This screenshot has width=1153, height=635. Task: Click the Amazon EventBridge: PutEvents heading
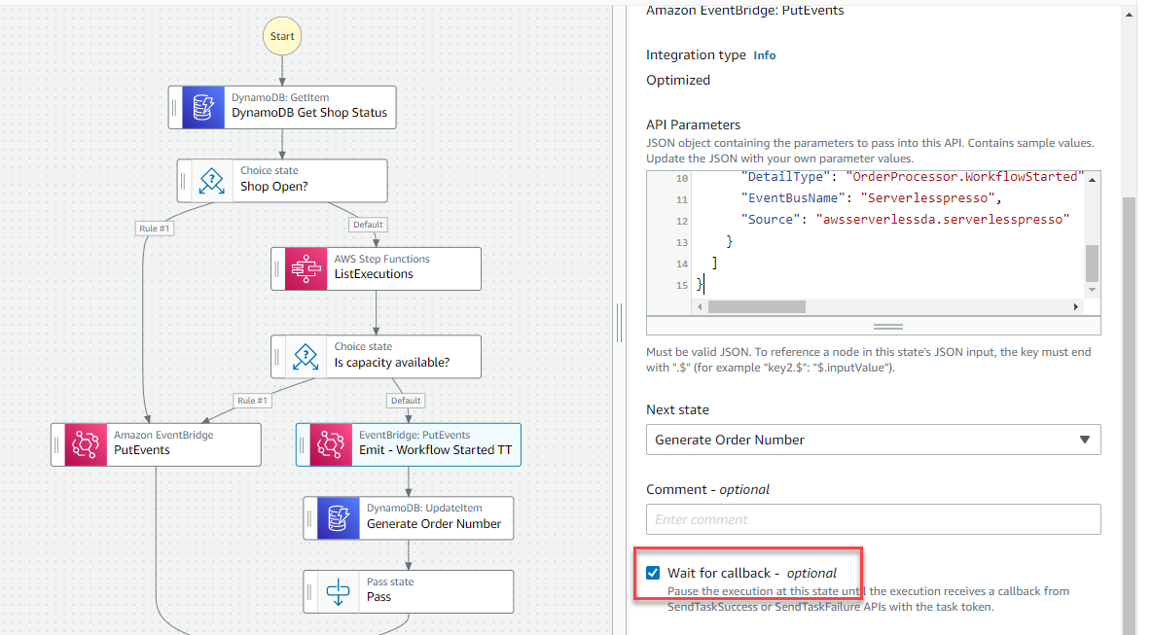[x=745, y=11]
